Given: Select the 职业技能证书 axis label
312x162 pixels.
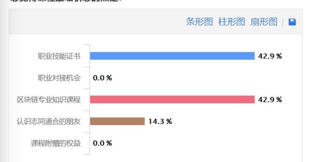Looking at the screenshot, I should click(59, 56).
